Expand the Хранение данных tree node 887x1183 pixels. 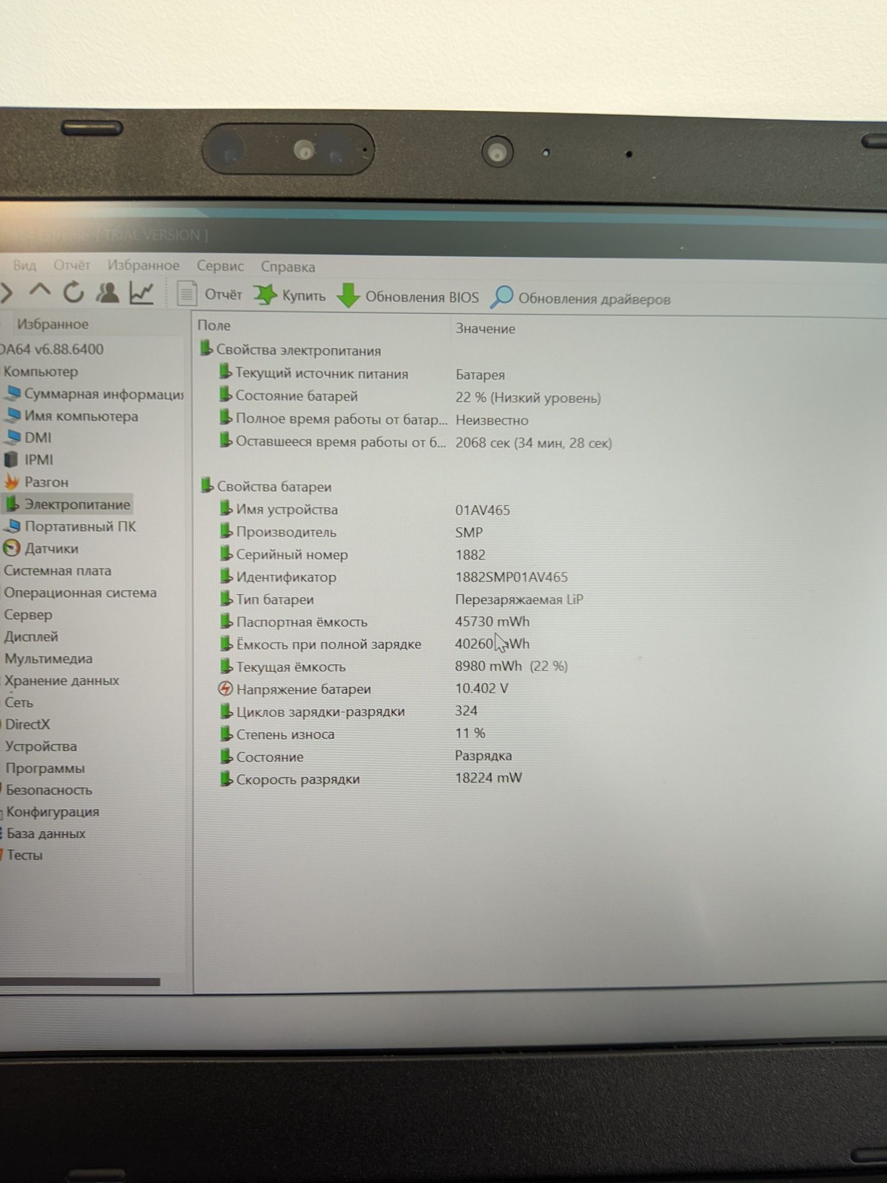61,680
